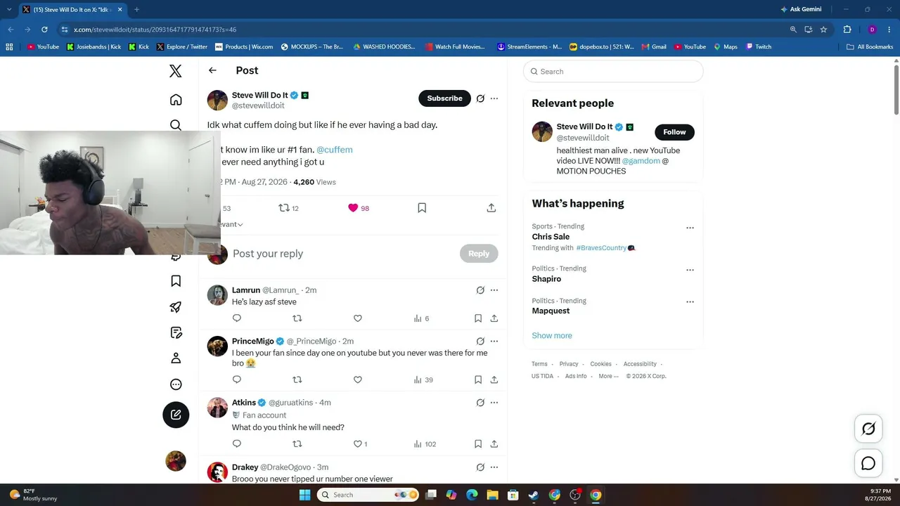Viewport: 900px width, 506px height.
Task: Expand the footer More menu
Action: click(x=609, y=376)
